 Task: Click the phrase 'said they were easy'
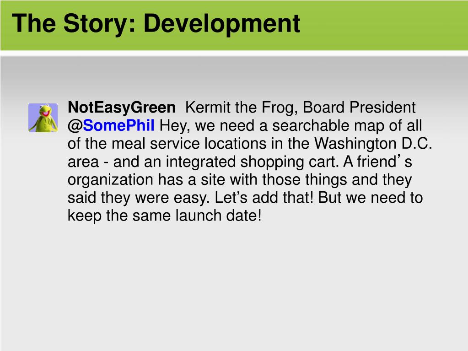139,197
